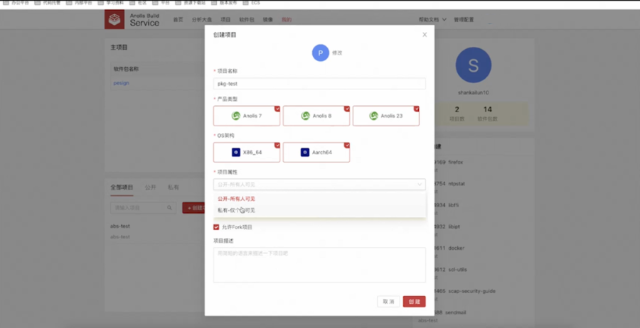Uncheck the 允许Fork项目 checkbox

click(x=216, y=227)
